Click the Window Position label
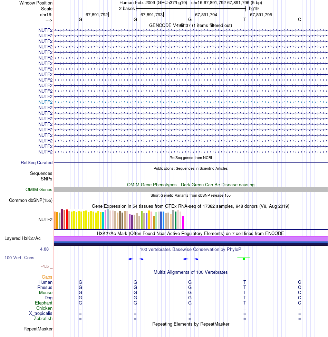The image size is (328, 337). [36, 3]
